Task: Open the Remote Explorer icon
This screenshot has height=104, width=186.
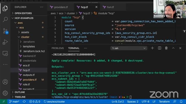Action: (5, 53)
